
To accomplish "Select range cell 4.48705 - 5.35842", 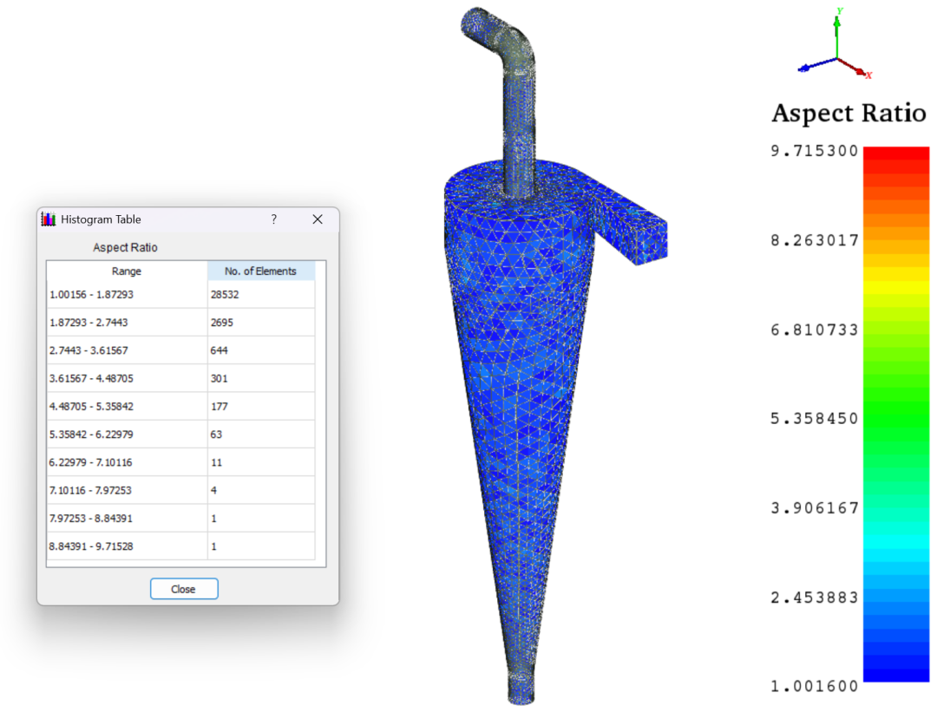I will click(x=127, y=407).
